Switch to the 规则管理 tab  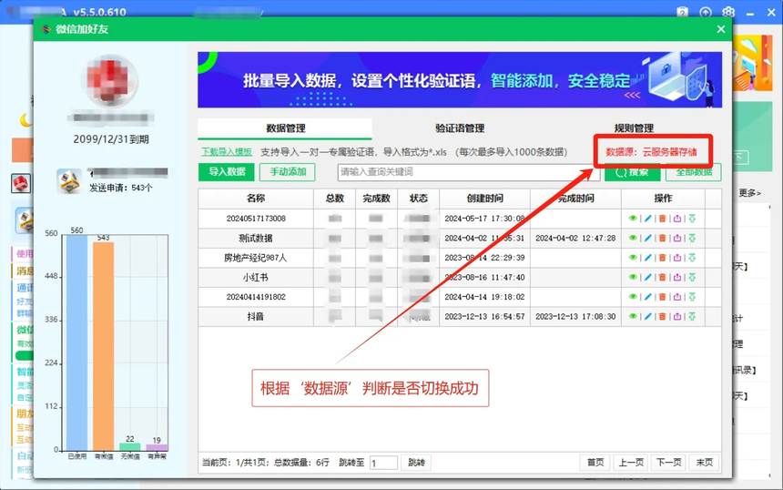point(634,128)
